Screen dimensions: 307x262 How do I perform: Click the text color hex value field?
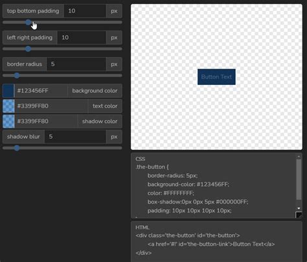51,106
